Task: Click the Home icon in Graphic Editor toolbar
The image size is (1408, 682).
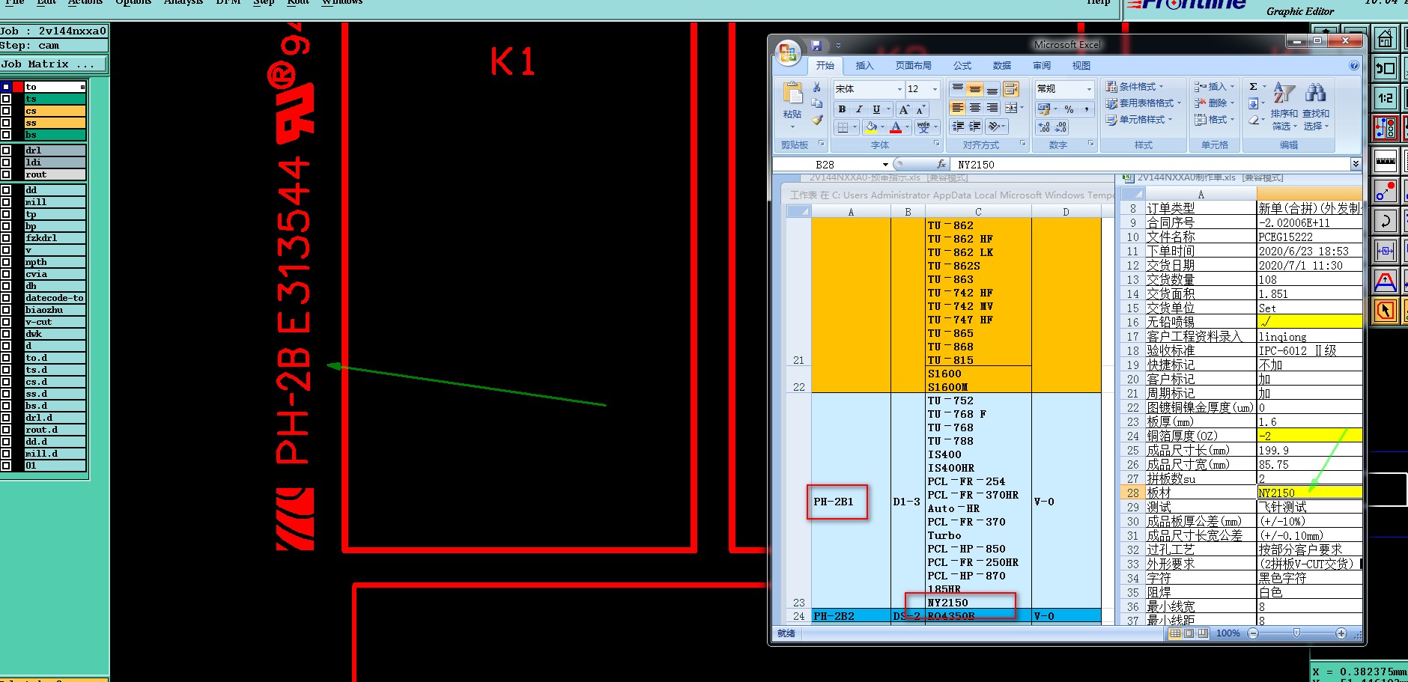Action: [x=1386, y=38]
